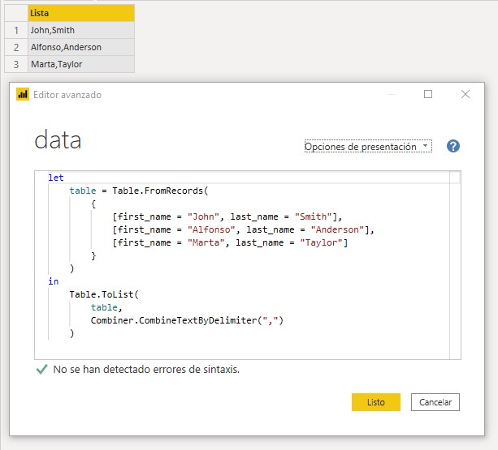This screenshot has height=450, width=498.
Task: Click row number 1 in the preview
Action: click(16, 30)
